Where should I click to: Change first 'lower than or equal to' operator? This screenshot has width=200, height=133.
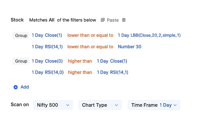pos(90,35)
